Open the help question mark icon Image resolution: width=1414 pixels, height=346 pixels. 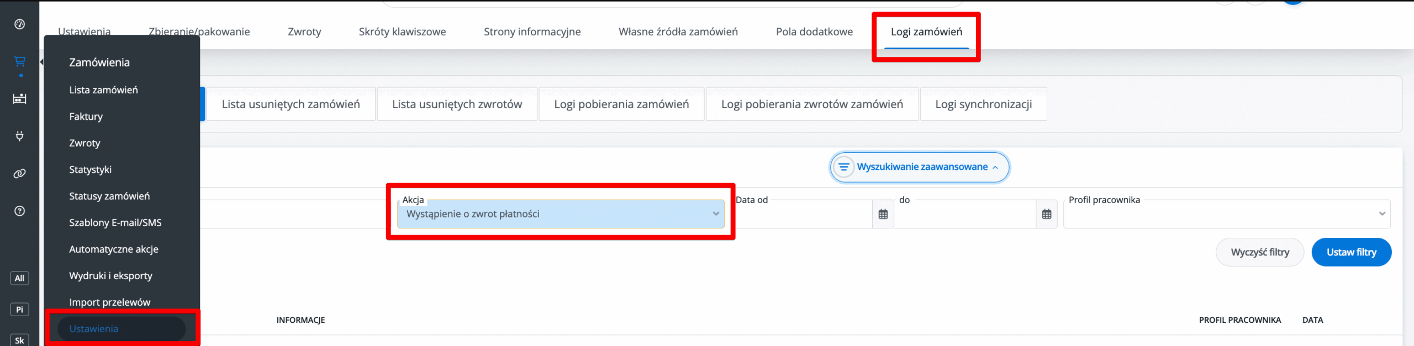click(19, 211)
